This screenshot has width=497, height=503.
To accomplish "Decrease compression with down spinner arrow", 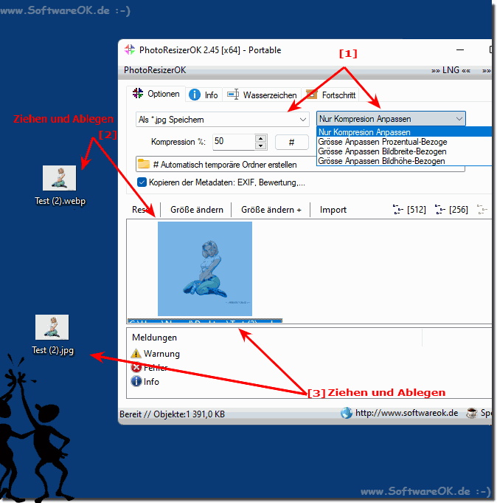I will 261,146.
